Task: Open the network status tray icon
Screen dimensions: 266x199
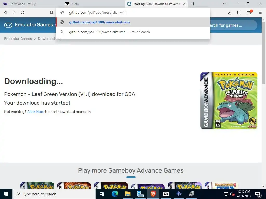Action: click(226, 194)
